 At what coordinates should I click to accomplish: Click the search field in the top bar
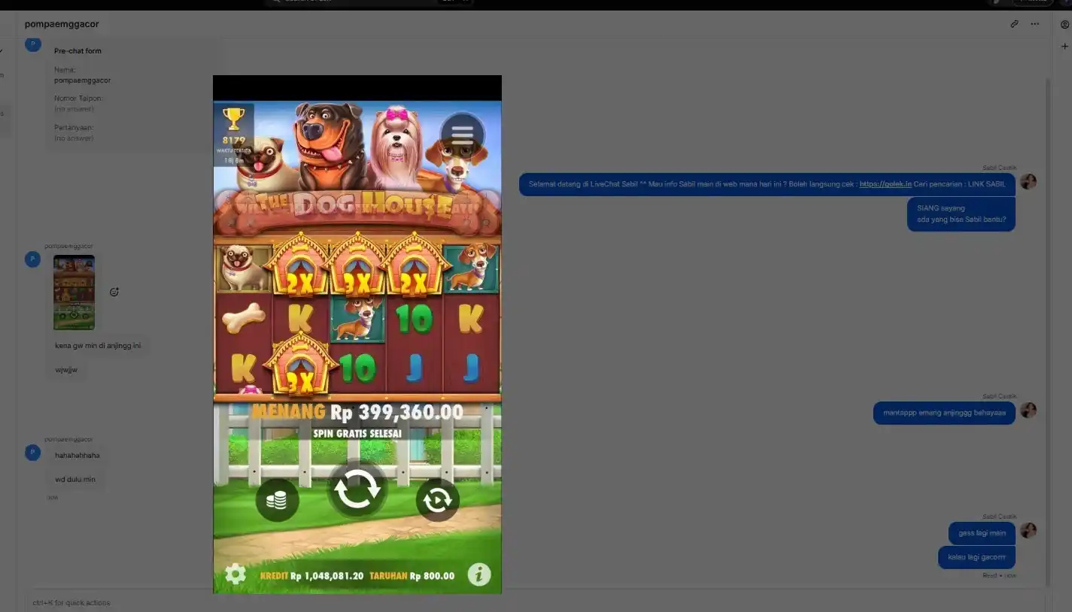pos(369,2)
